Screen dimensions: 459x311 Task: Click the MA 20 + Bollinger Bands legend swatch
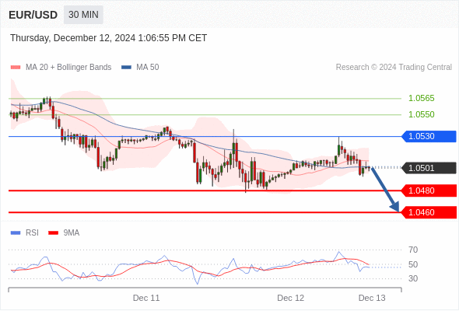pyautogui.click(x=16, y=68)
